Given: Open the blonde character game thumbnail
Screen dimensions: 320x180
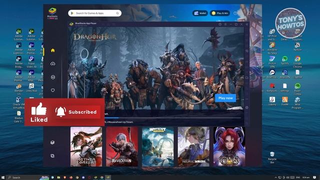Looking at the screenshot, I should [x=193, y=146].
